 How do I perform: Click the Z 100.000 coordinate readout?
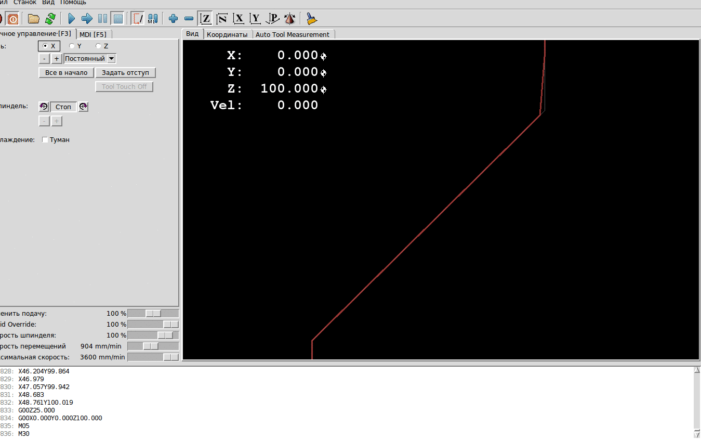(x=277, y=88)
